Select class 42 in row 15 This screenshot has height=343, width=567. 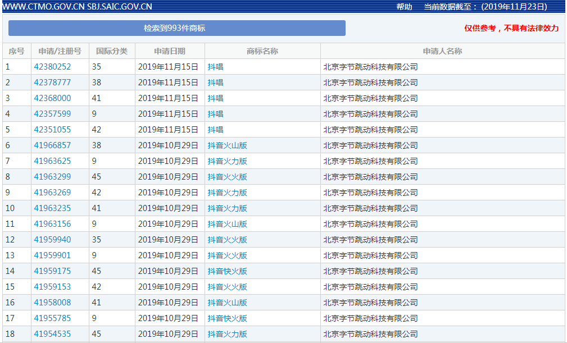click(x=97, y=287)
